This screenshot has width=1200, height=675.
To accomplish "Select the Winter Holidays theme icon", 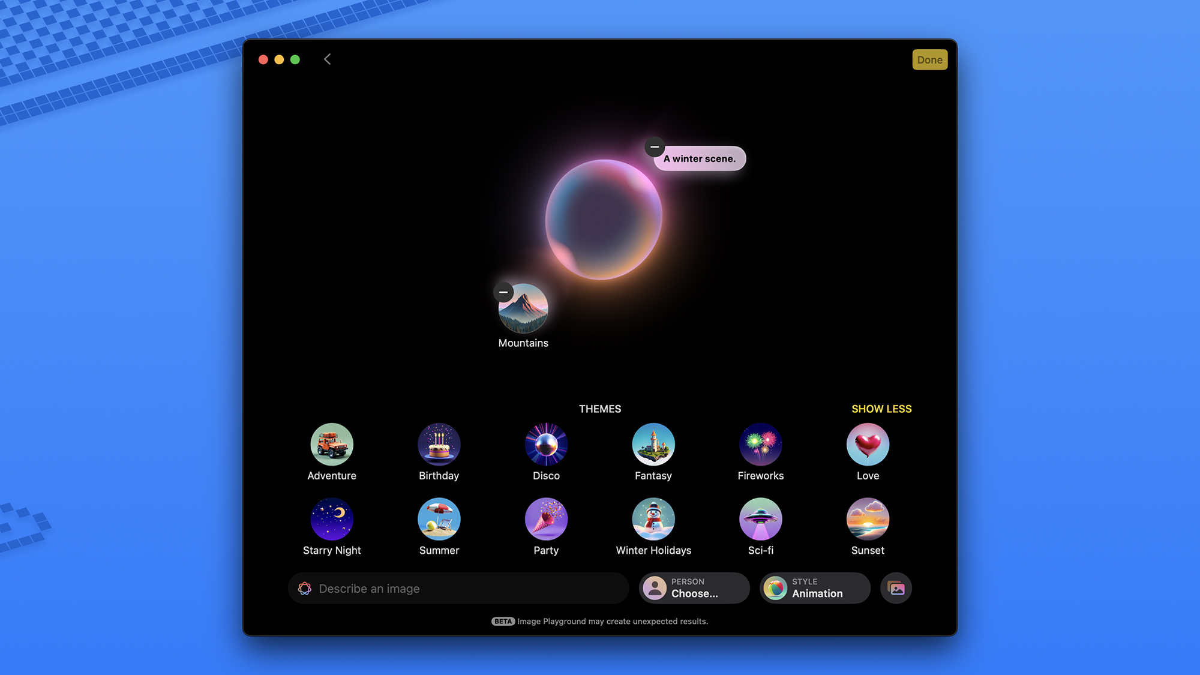I will click(653, 518).
